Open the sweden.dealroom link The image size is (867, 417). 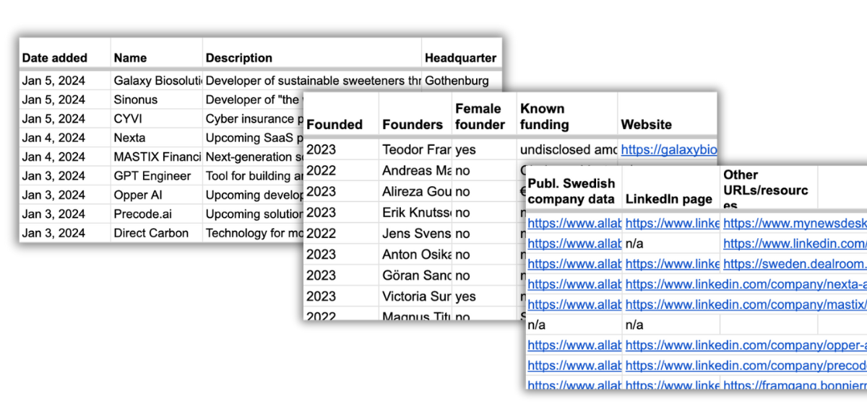[795, 264]
